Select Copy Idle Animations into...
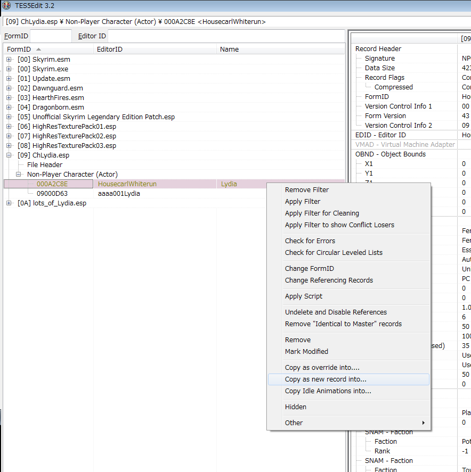 coord(348,391)
